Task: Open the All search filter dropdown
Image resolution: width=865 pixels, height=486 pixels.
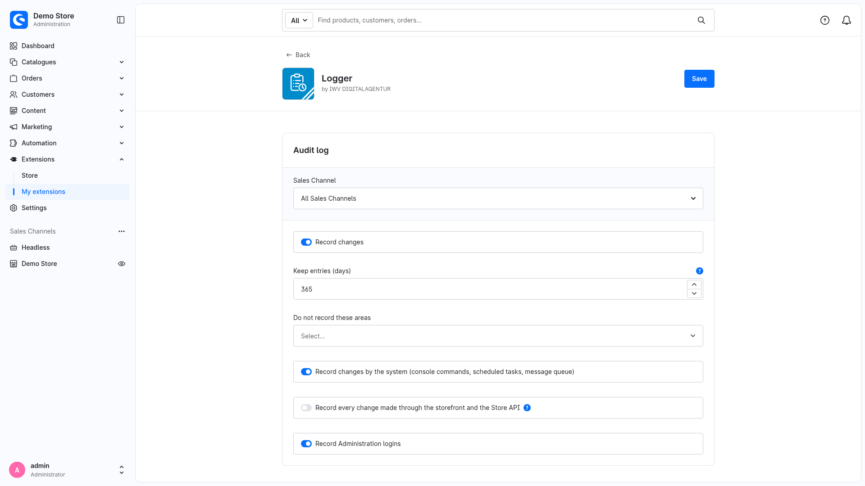Action: (299, 20)
